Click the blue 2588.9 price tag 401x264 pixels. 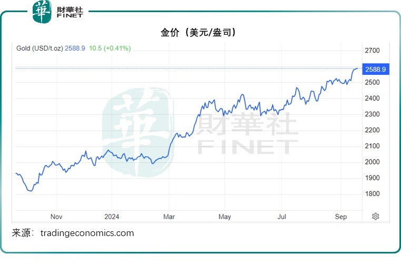376,69
